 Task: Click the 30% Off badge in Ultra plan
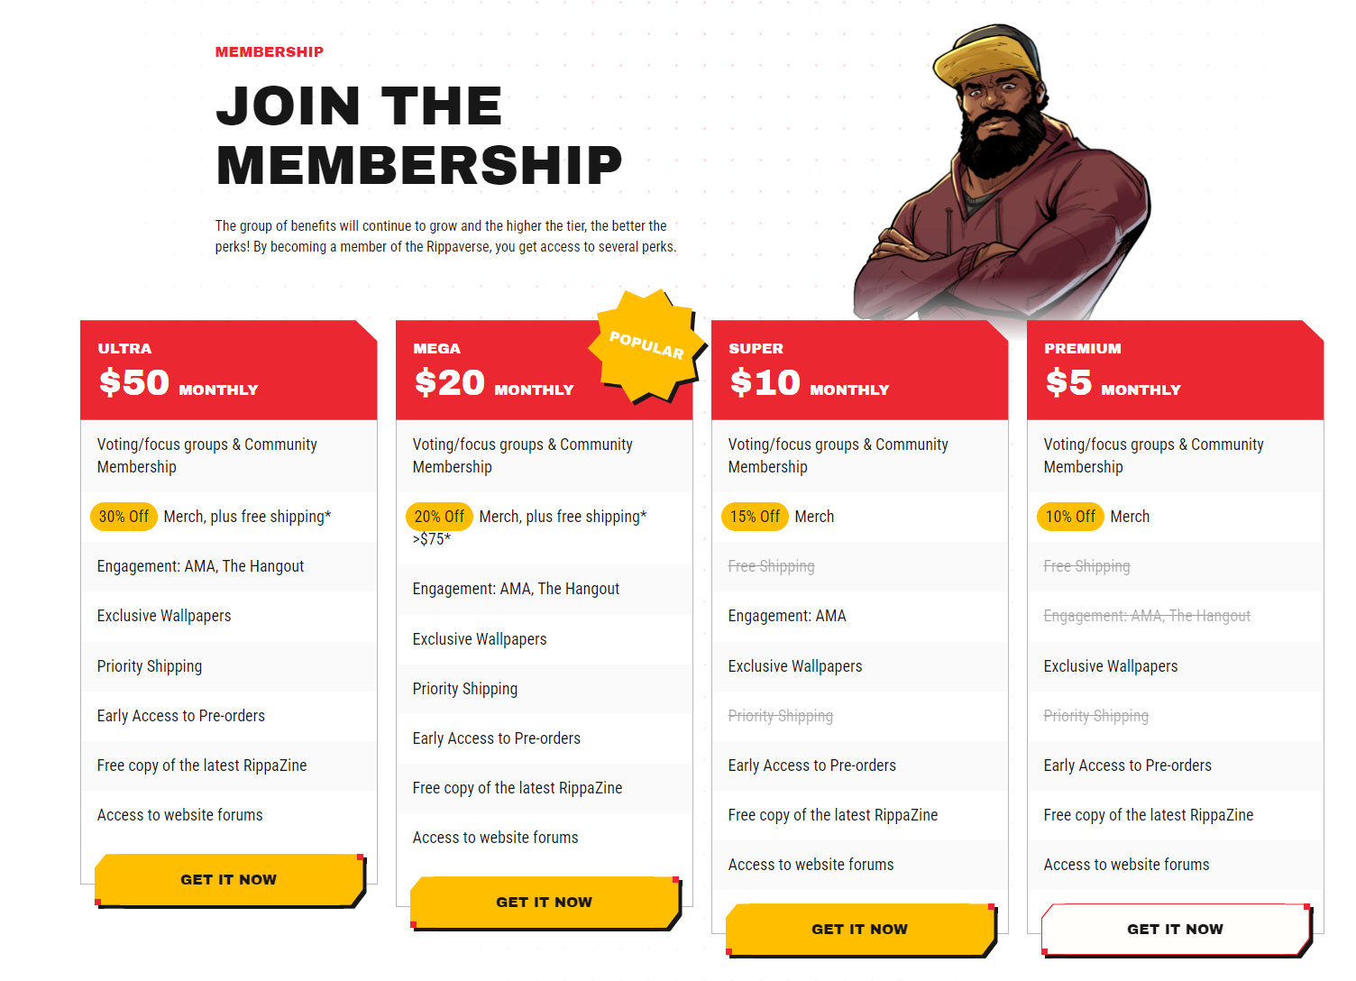pyautogui.click(x=124, y=517)
